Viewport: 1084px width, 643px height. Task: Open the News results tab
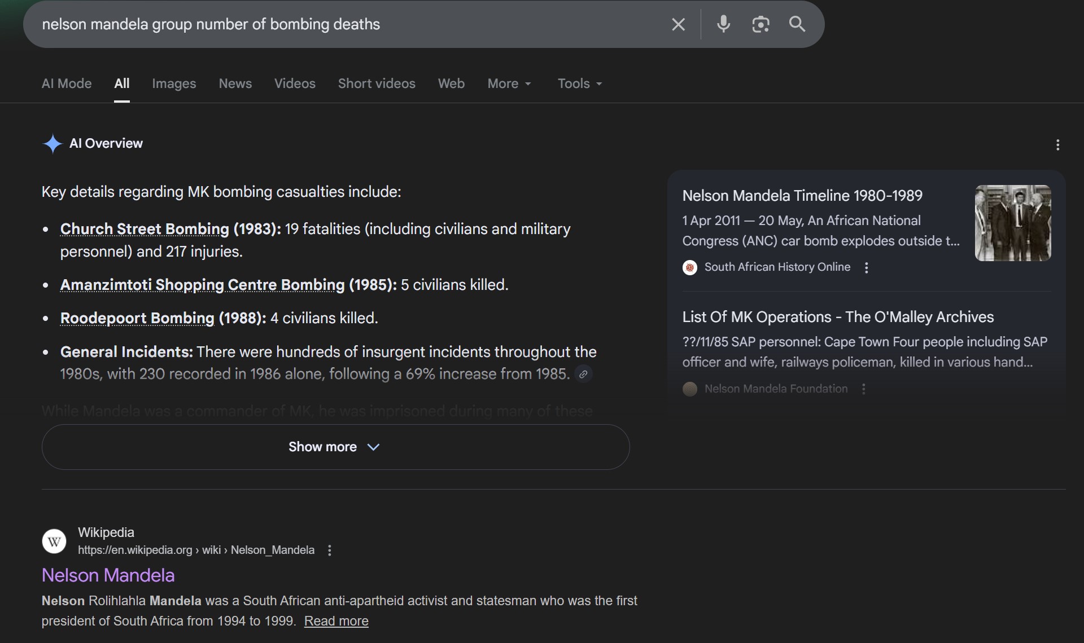pyautogui.click(x=235, y=83)
